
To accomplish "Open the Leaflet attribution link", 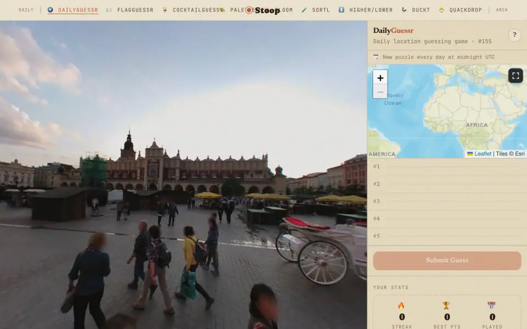I will click(479, 154).
